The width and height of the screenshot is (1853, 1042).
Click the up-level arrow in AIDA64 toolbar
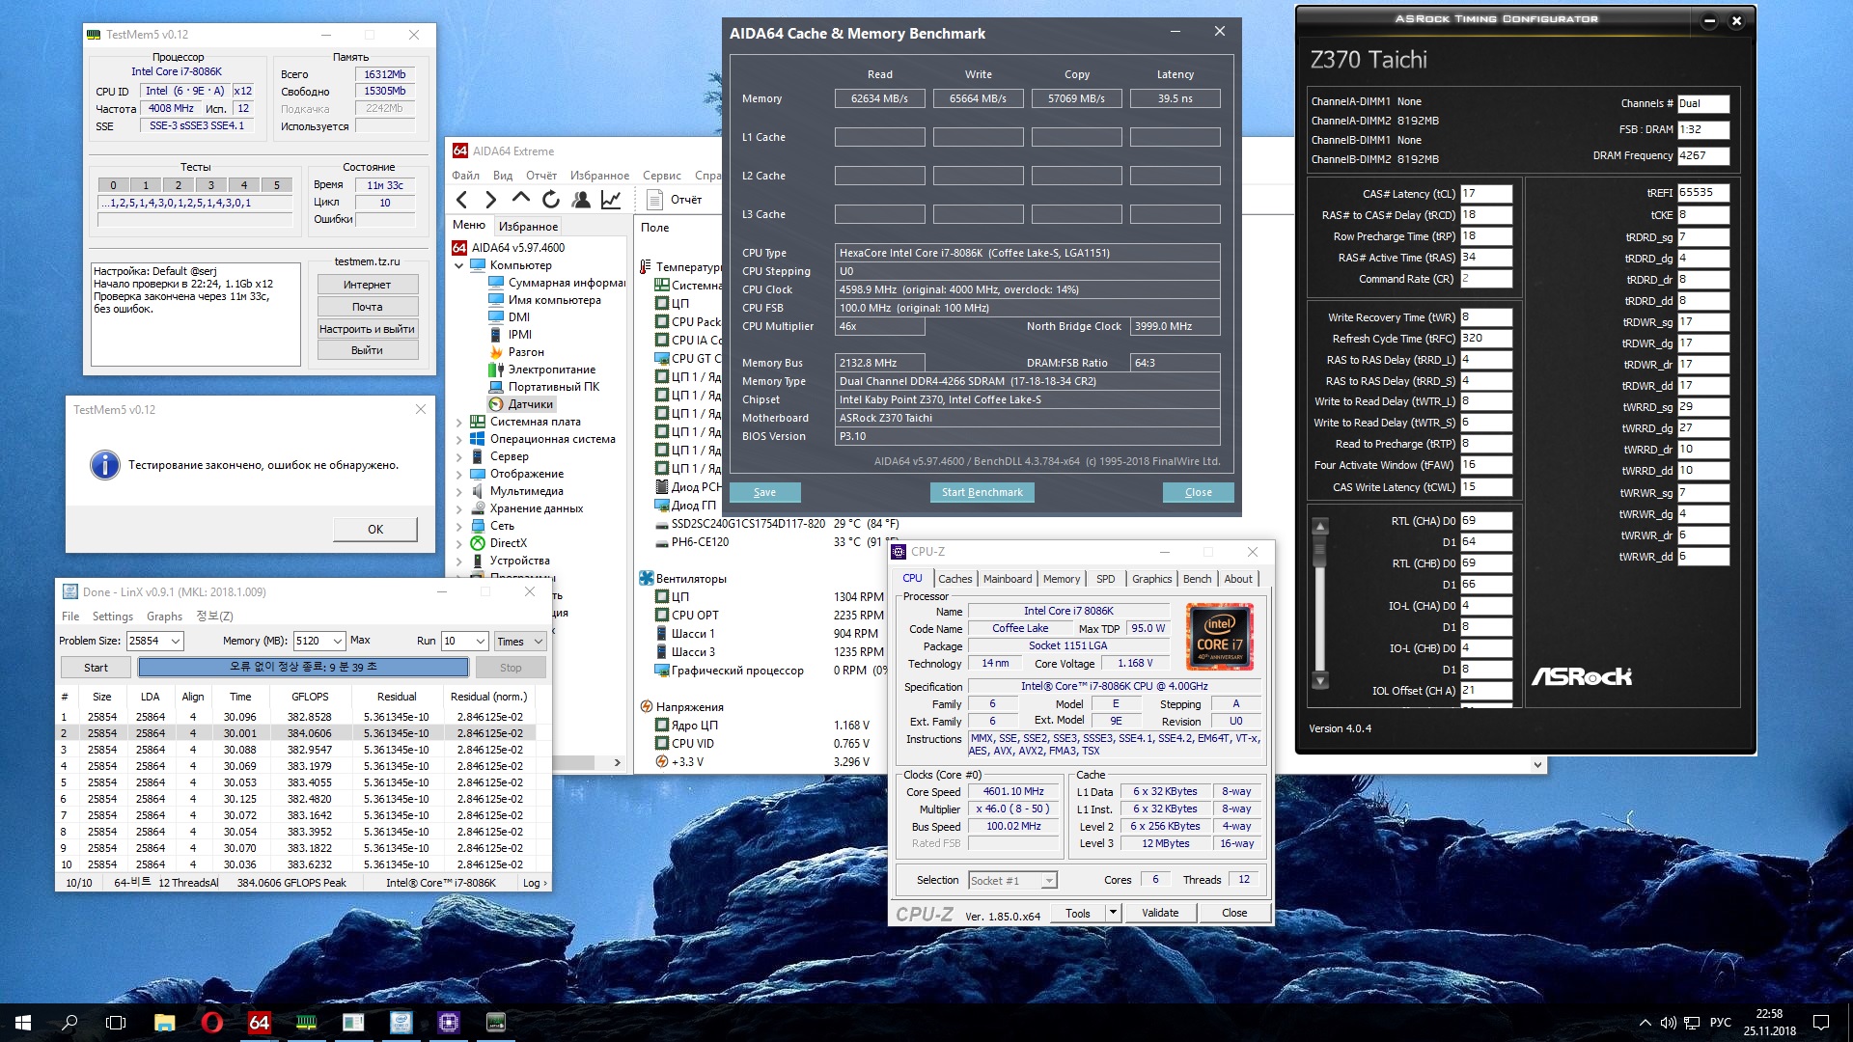(x=521, y=199)
